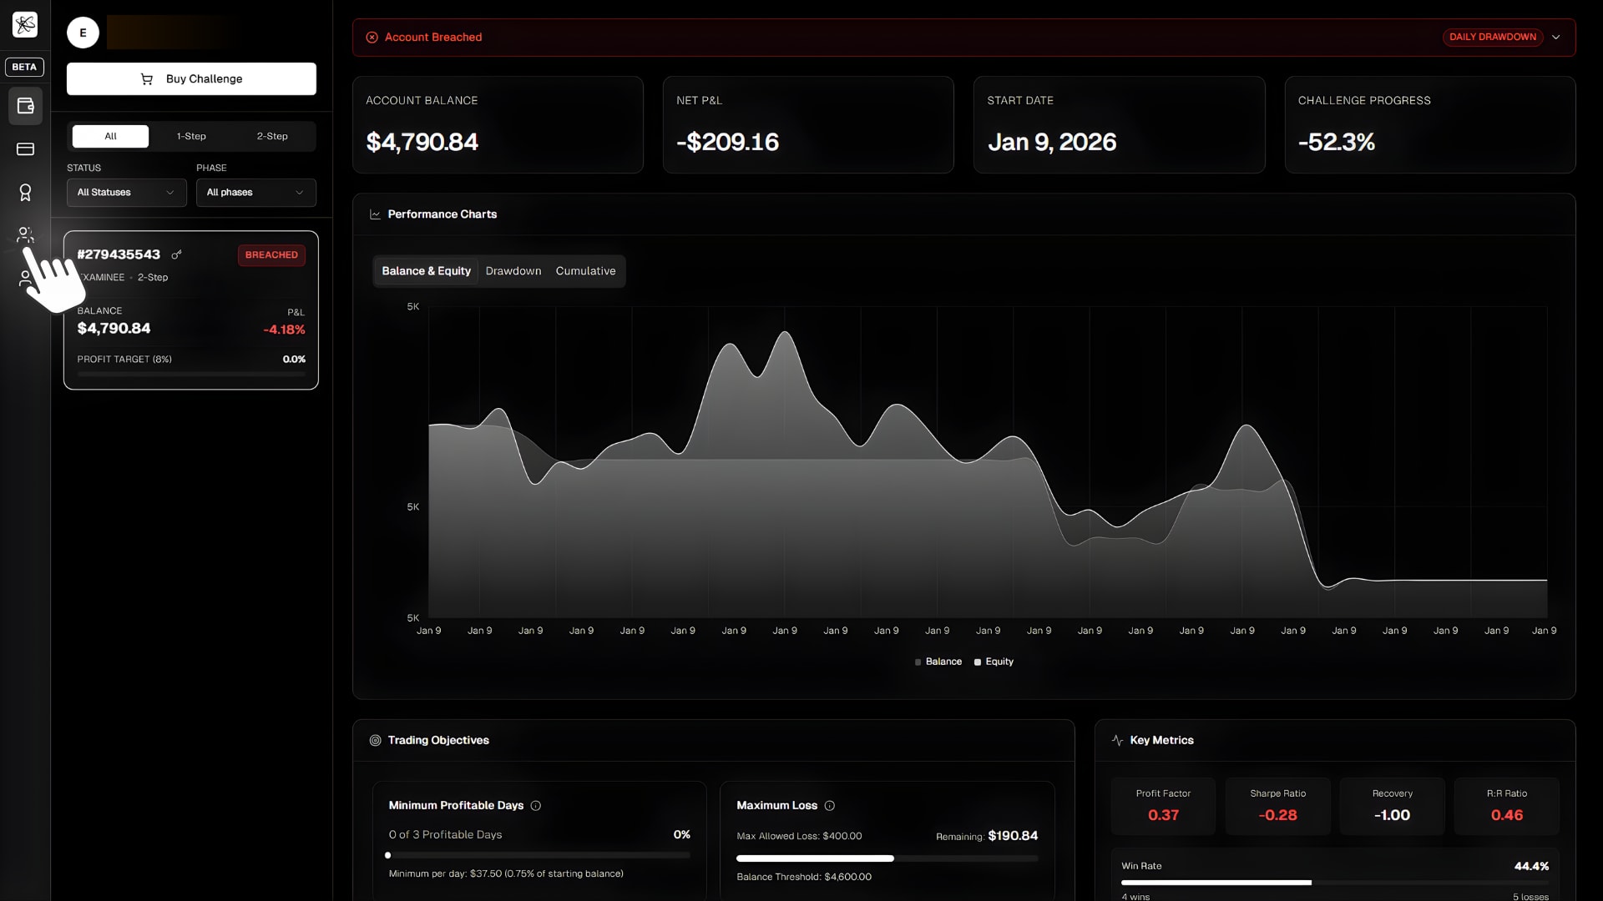Open the All Statuses dropdown

point(127,193)
